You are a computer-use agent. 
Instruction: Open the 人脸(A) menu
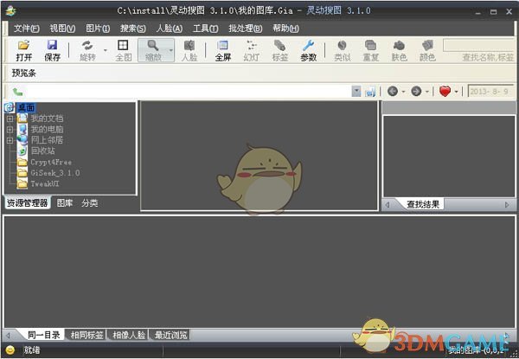(x=170, y=29)
